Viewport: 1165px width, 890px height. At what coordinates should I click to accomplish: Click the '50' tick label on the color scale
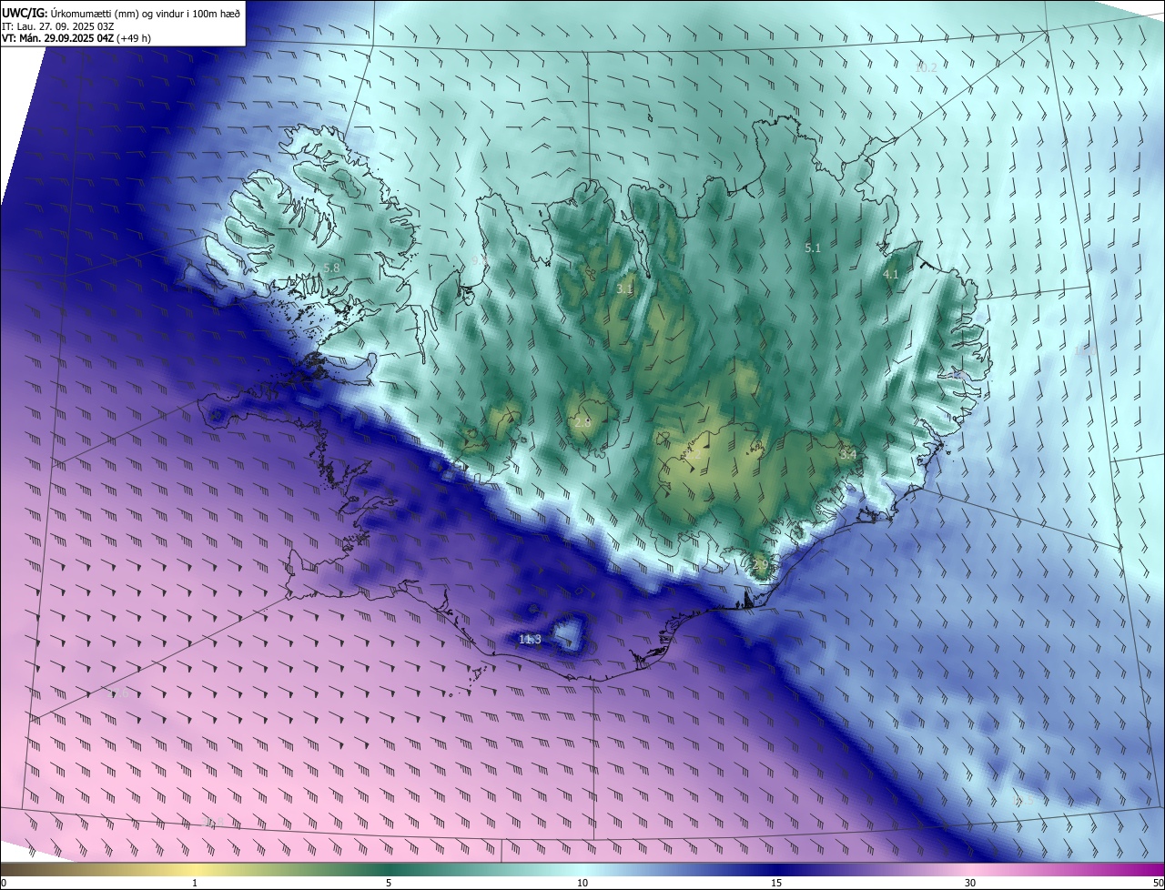pos(1157,883)
